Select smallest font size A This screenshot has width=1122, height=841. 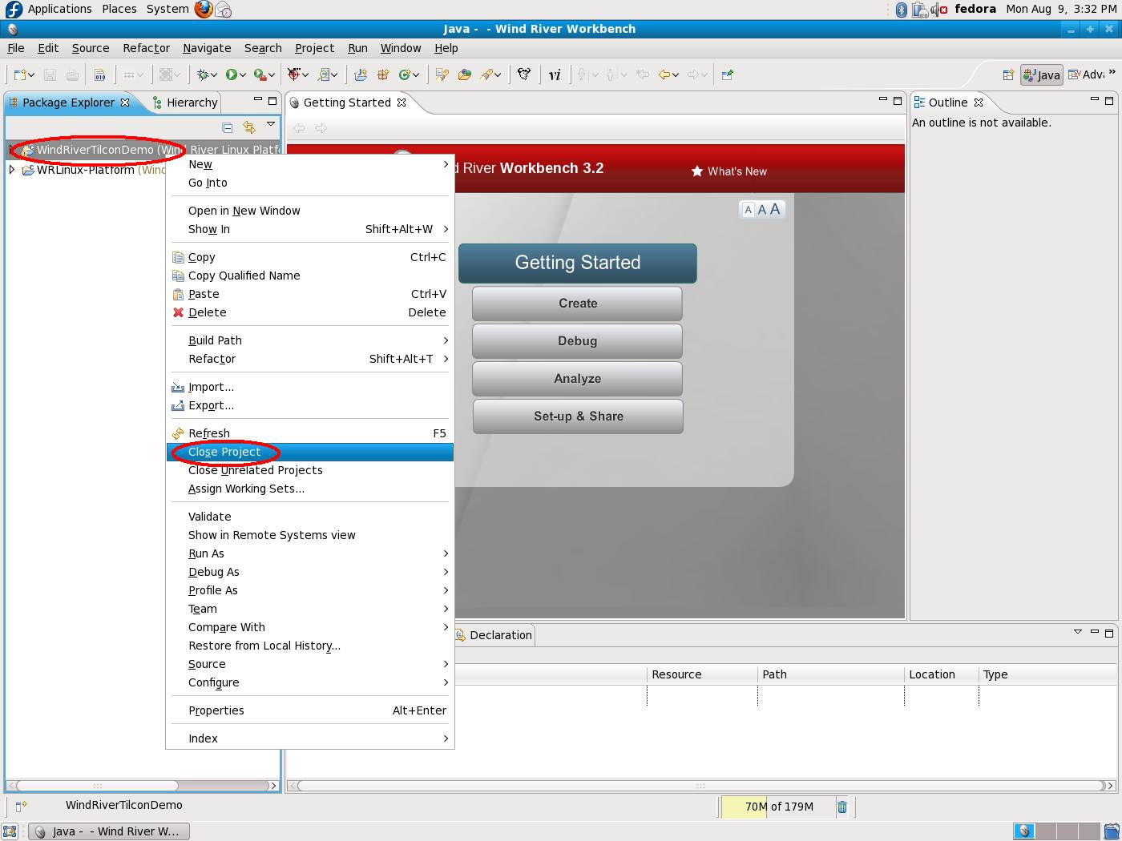[749, 210]
